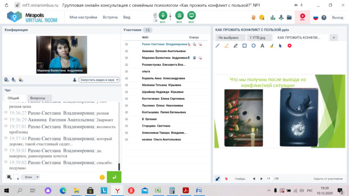This screenshot has width=349, height=196.
Task: Switch to Общий chat tab
Action: (14, 98)
